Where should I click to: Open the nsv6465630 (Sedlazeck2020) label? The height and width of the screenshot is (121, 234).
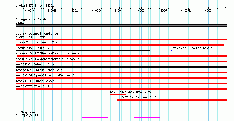coord(137,97)
